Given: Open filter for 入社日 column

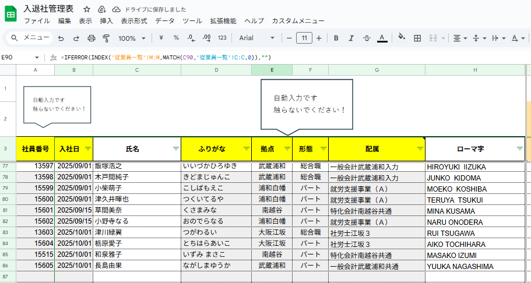Looking at the screenshot, I should point(88,148).
